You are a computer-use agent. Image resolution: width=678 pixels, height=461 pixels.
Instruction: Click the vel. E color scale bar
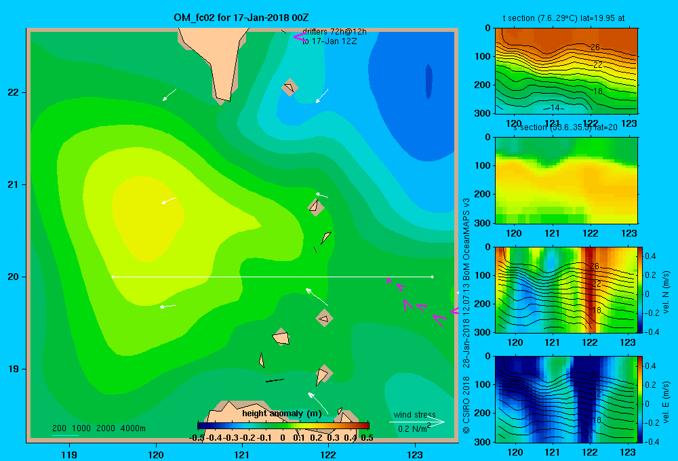point(641,399)
